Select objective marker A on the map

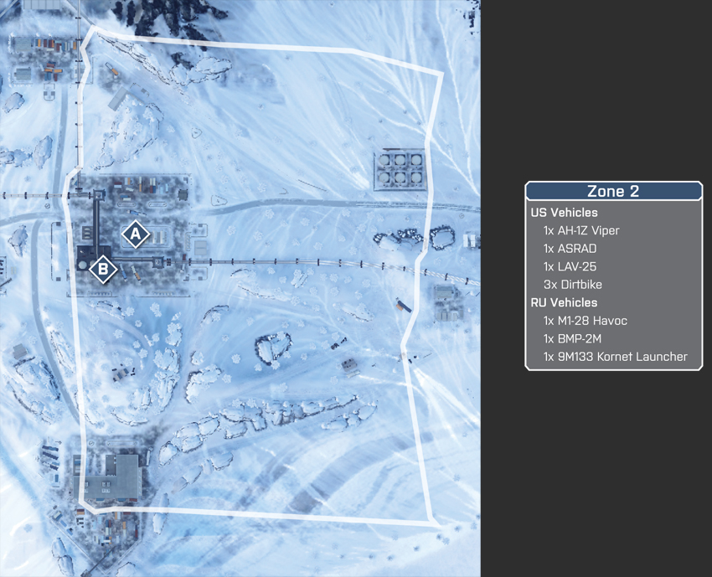click(x=136, y=234)
